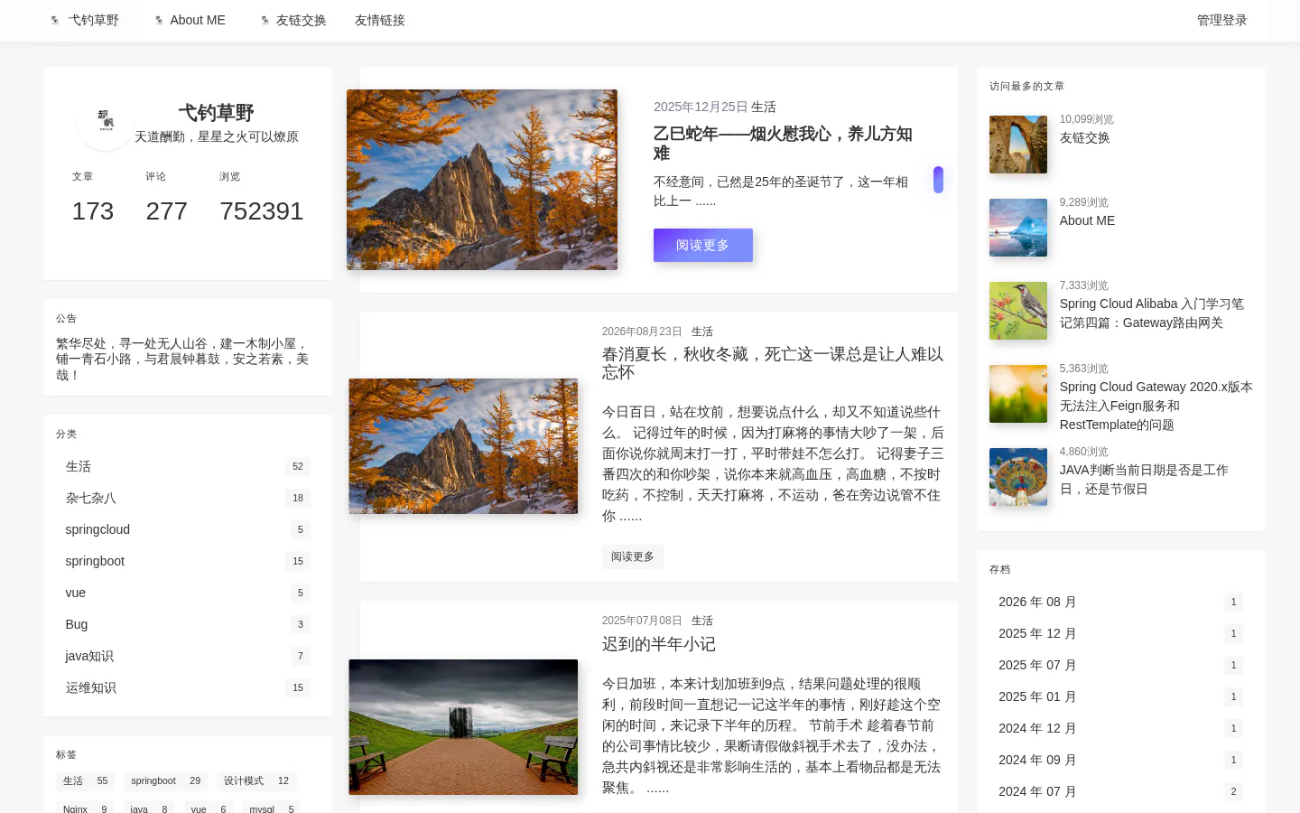Open article 迟到的半年小记
Screen dimensions: 1300x813
pyautogui.click(x=659, y=644)
